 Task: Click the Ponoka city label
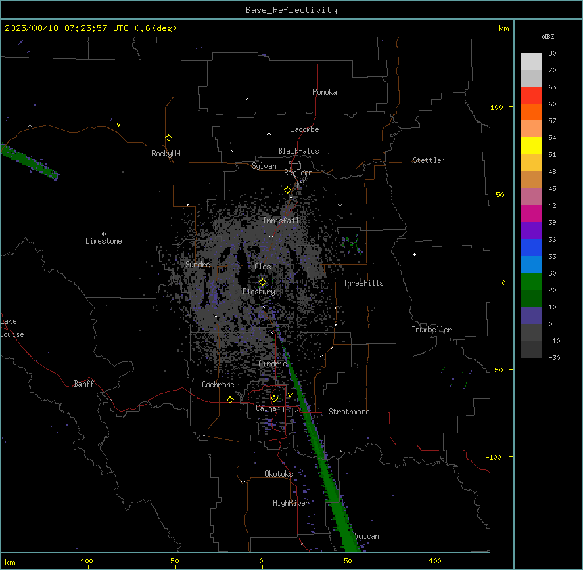pyautogui.click(x=325, y=92)
